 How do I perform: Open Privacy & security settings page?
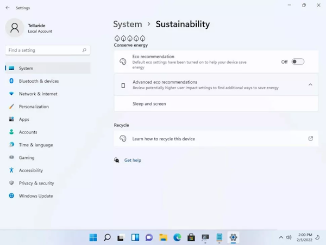[36, 183]
